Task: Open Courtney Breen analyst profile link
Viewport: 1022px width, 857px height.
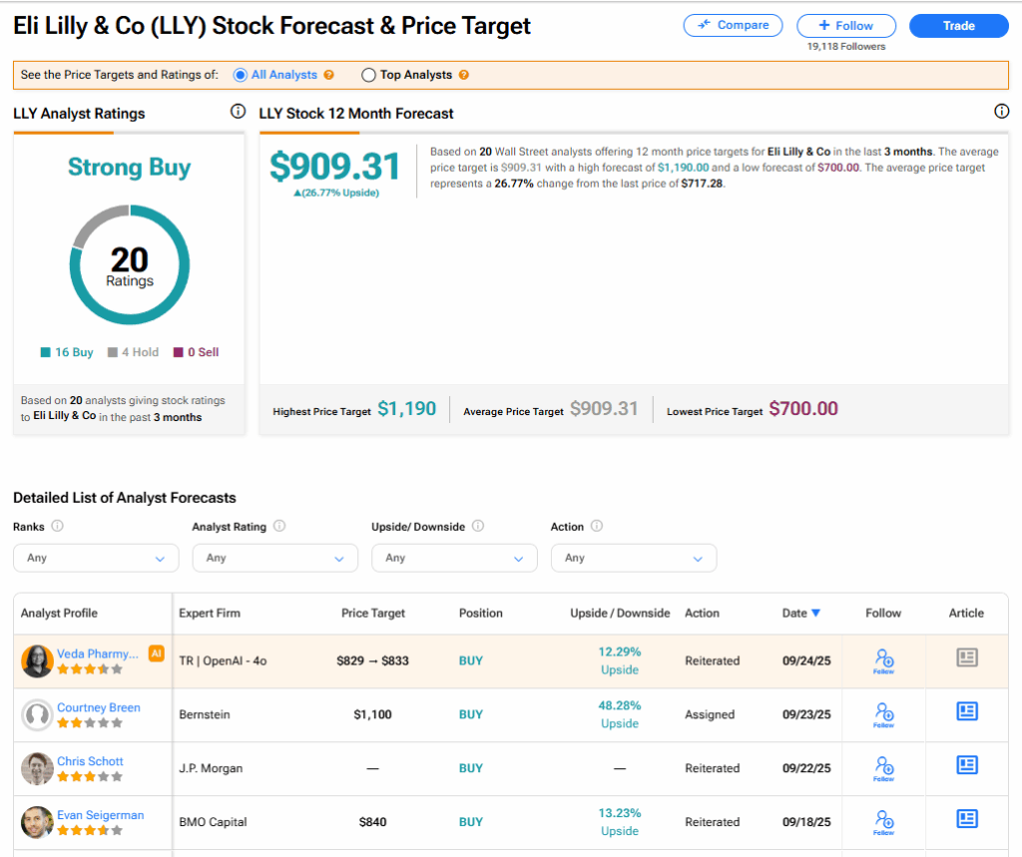Action: [99, 707]
